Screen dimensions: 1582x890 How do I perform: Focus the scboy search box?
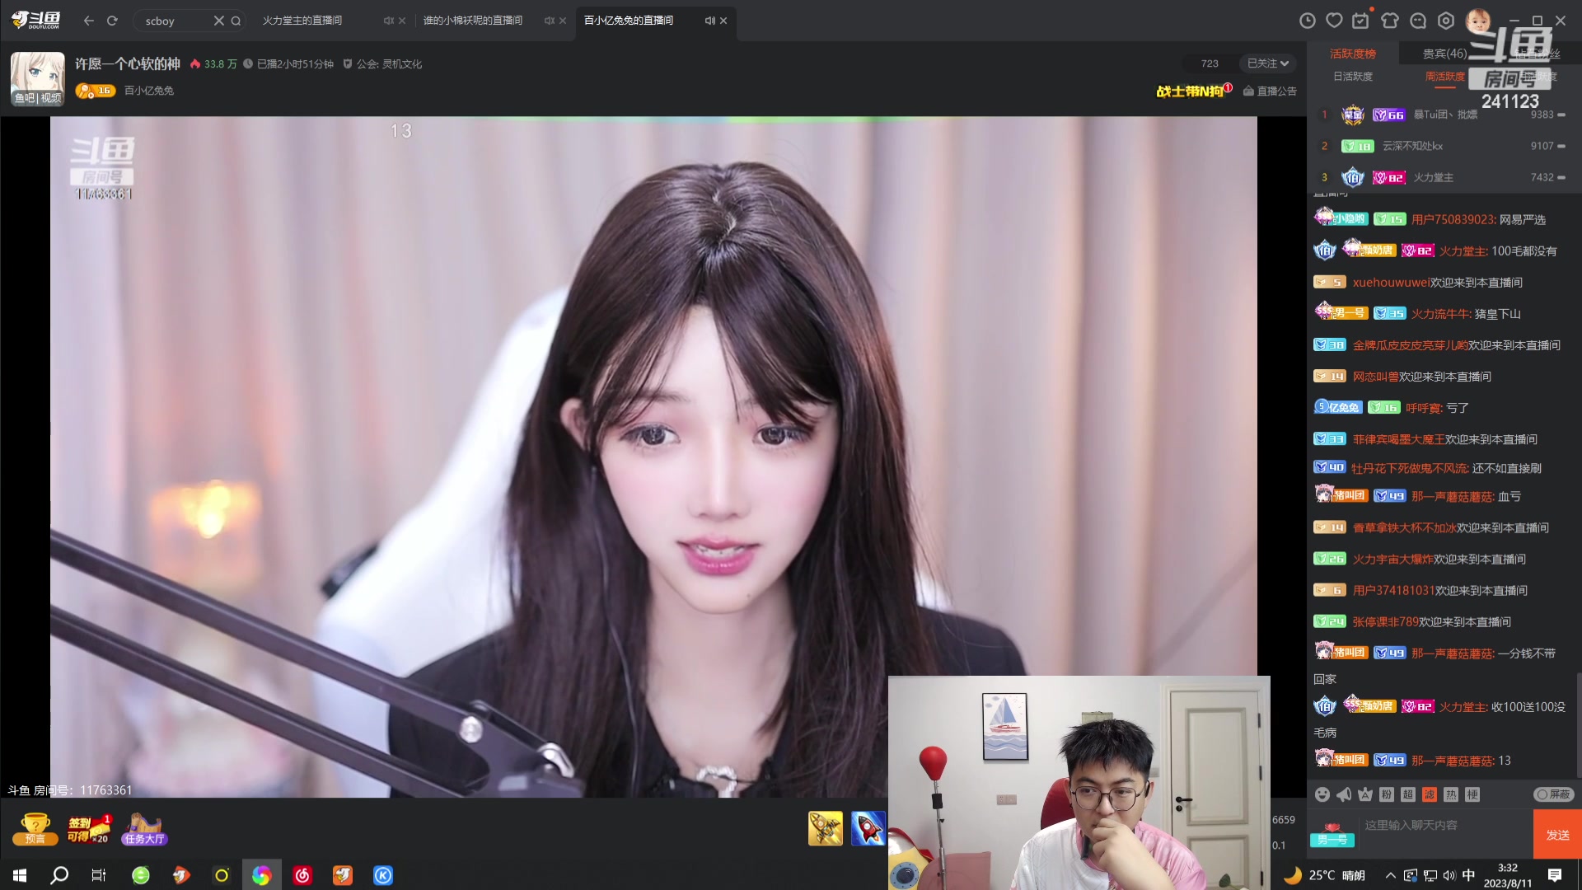[176, 21]
